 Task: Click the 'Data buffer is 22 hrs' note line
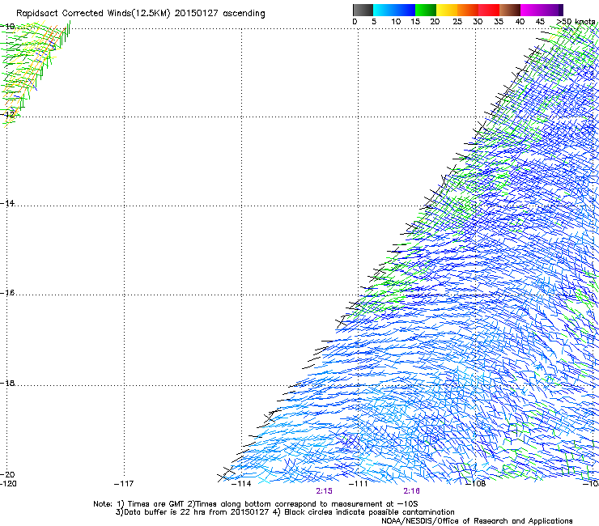pyautogui.click(x=285, y=512)
